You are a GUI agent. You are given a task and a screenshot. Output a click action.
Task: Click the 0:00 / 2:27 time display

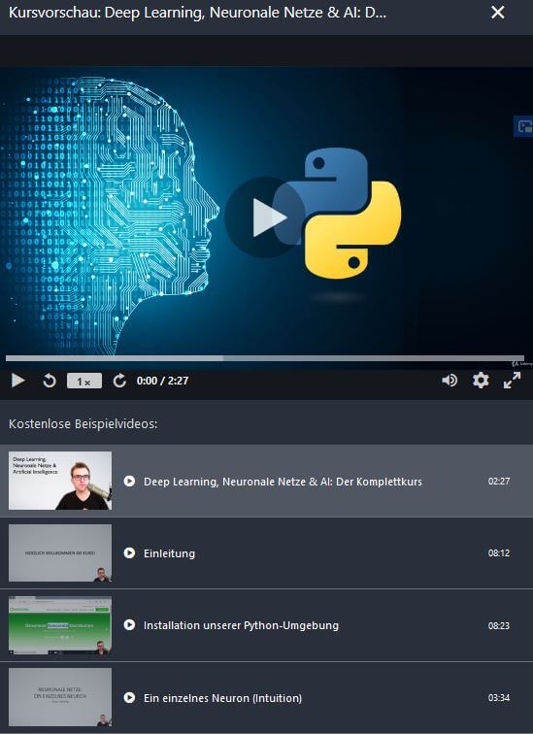[162, 381]
